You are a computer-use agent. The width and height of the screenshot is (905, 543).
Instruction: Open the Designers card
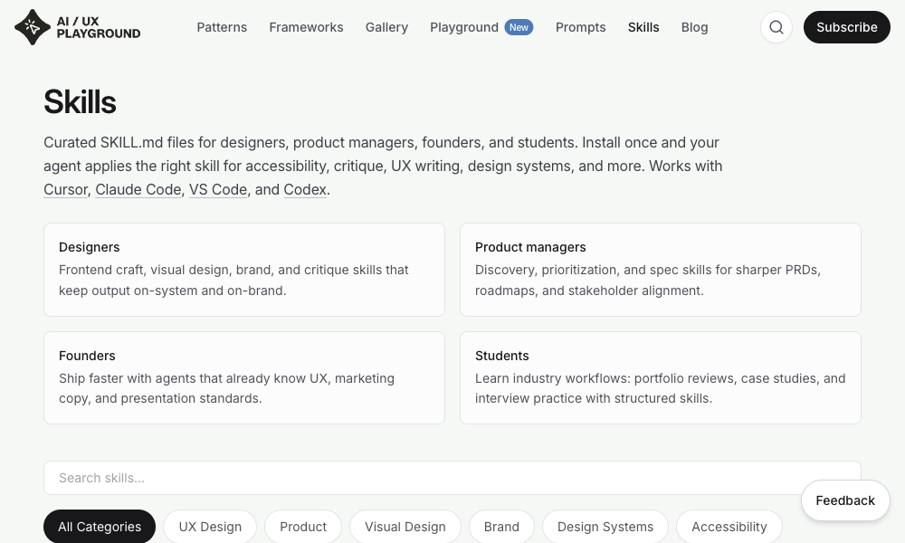[244, 270]
